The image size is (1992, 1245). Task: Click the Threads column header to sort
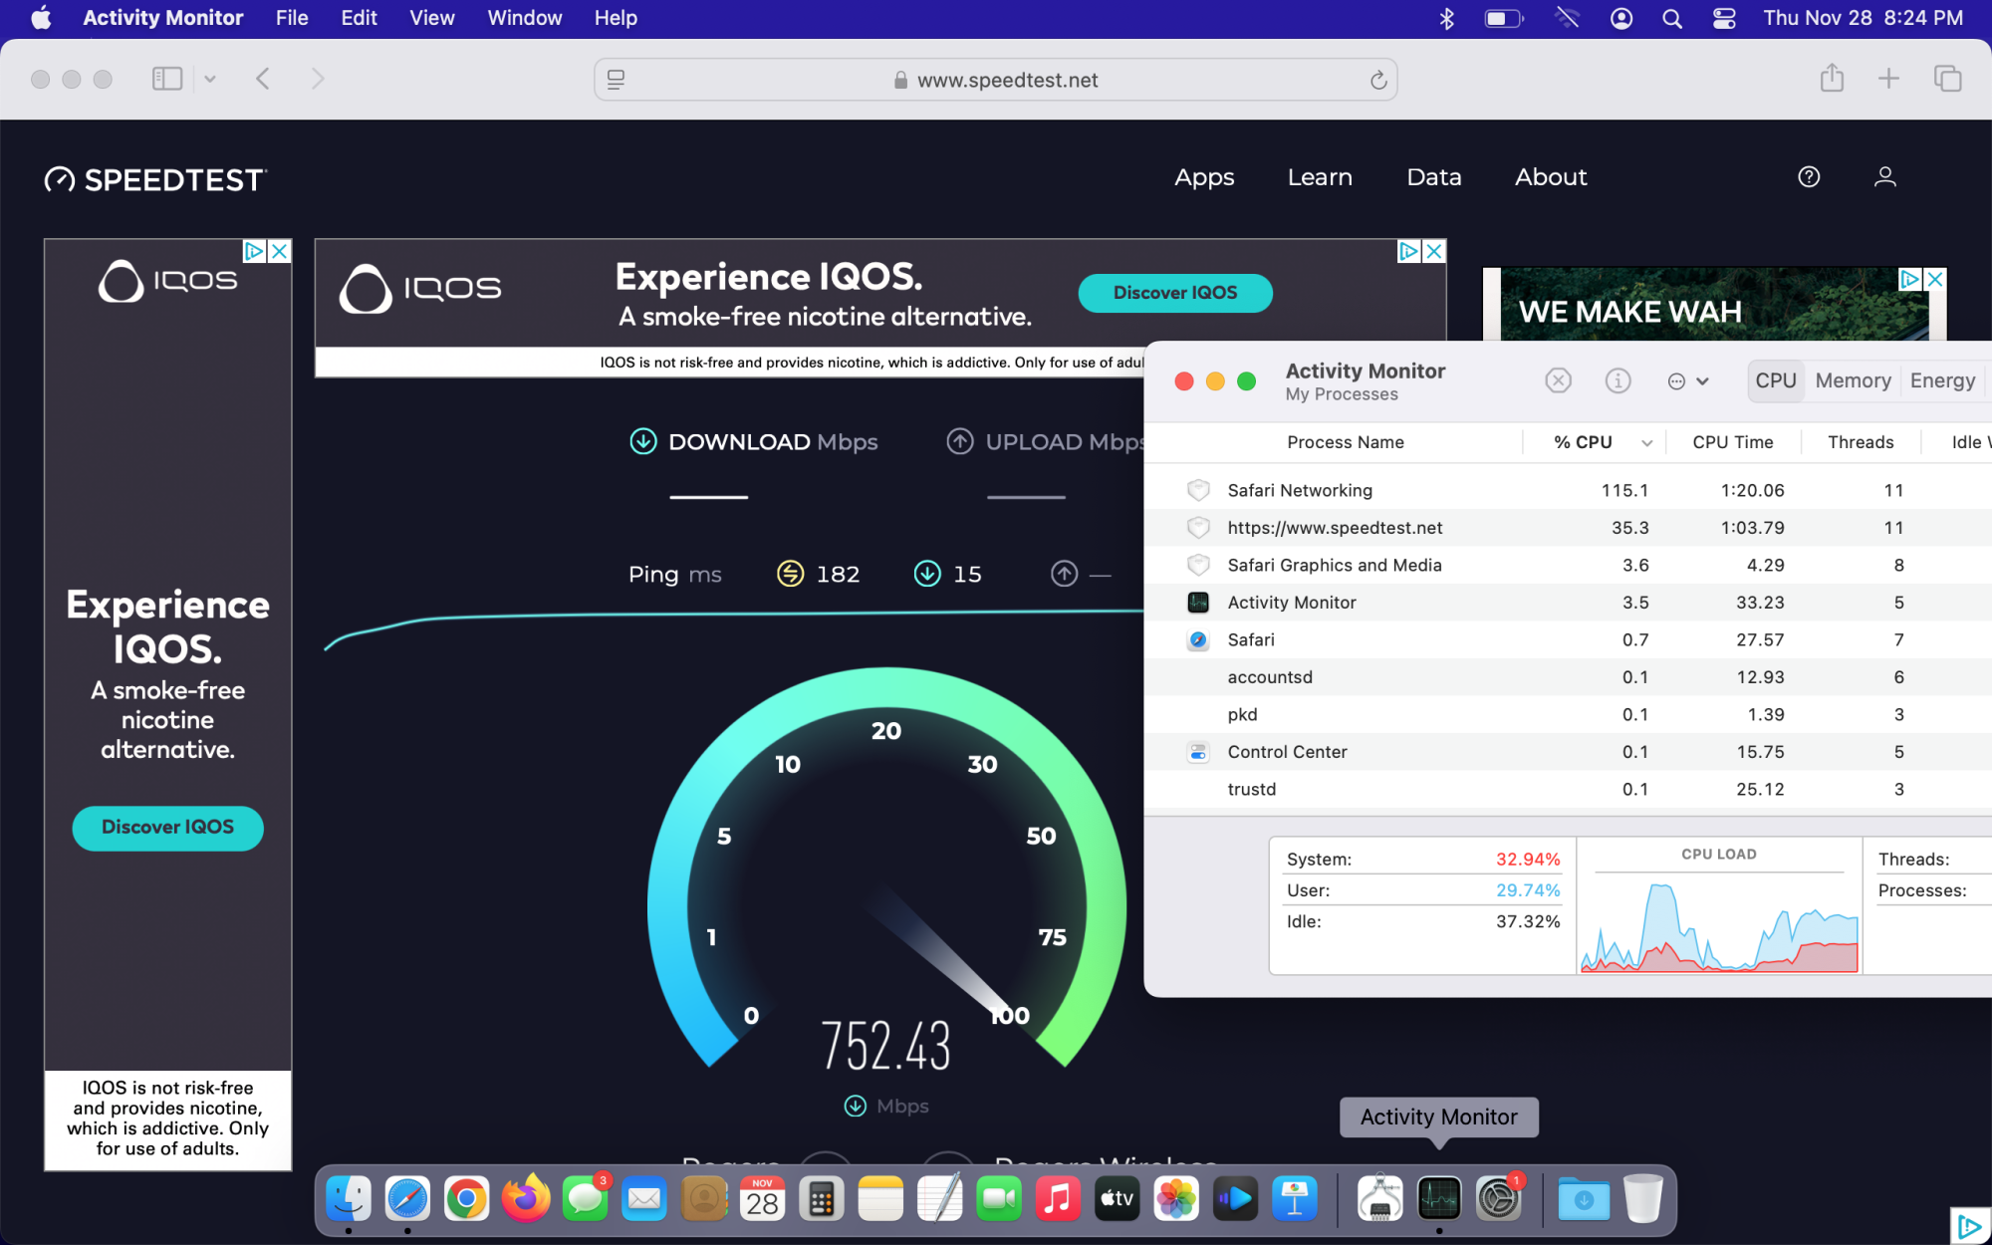[x=1859, y=442]
